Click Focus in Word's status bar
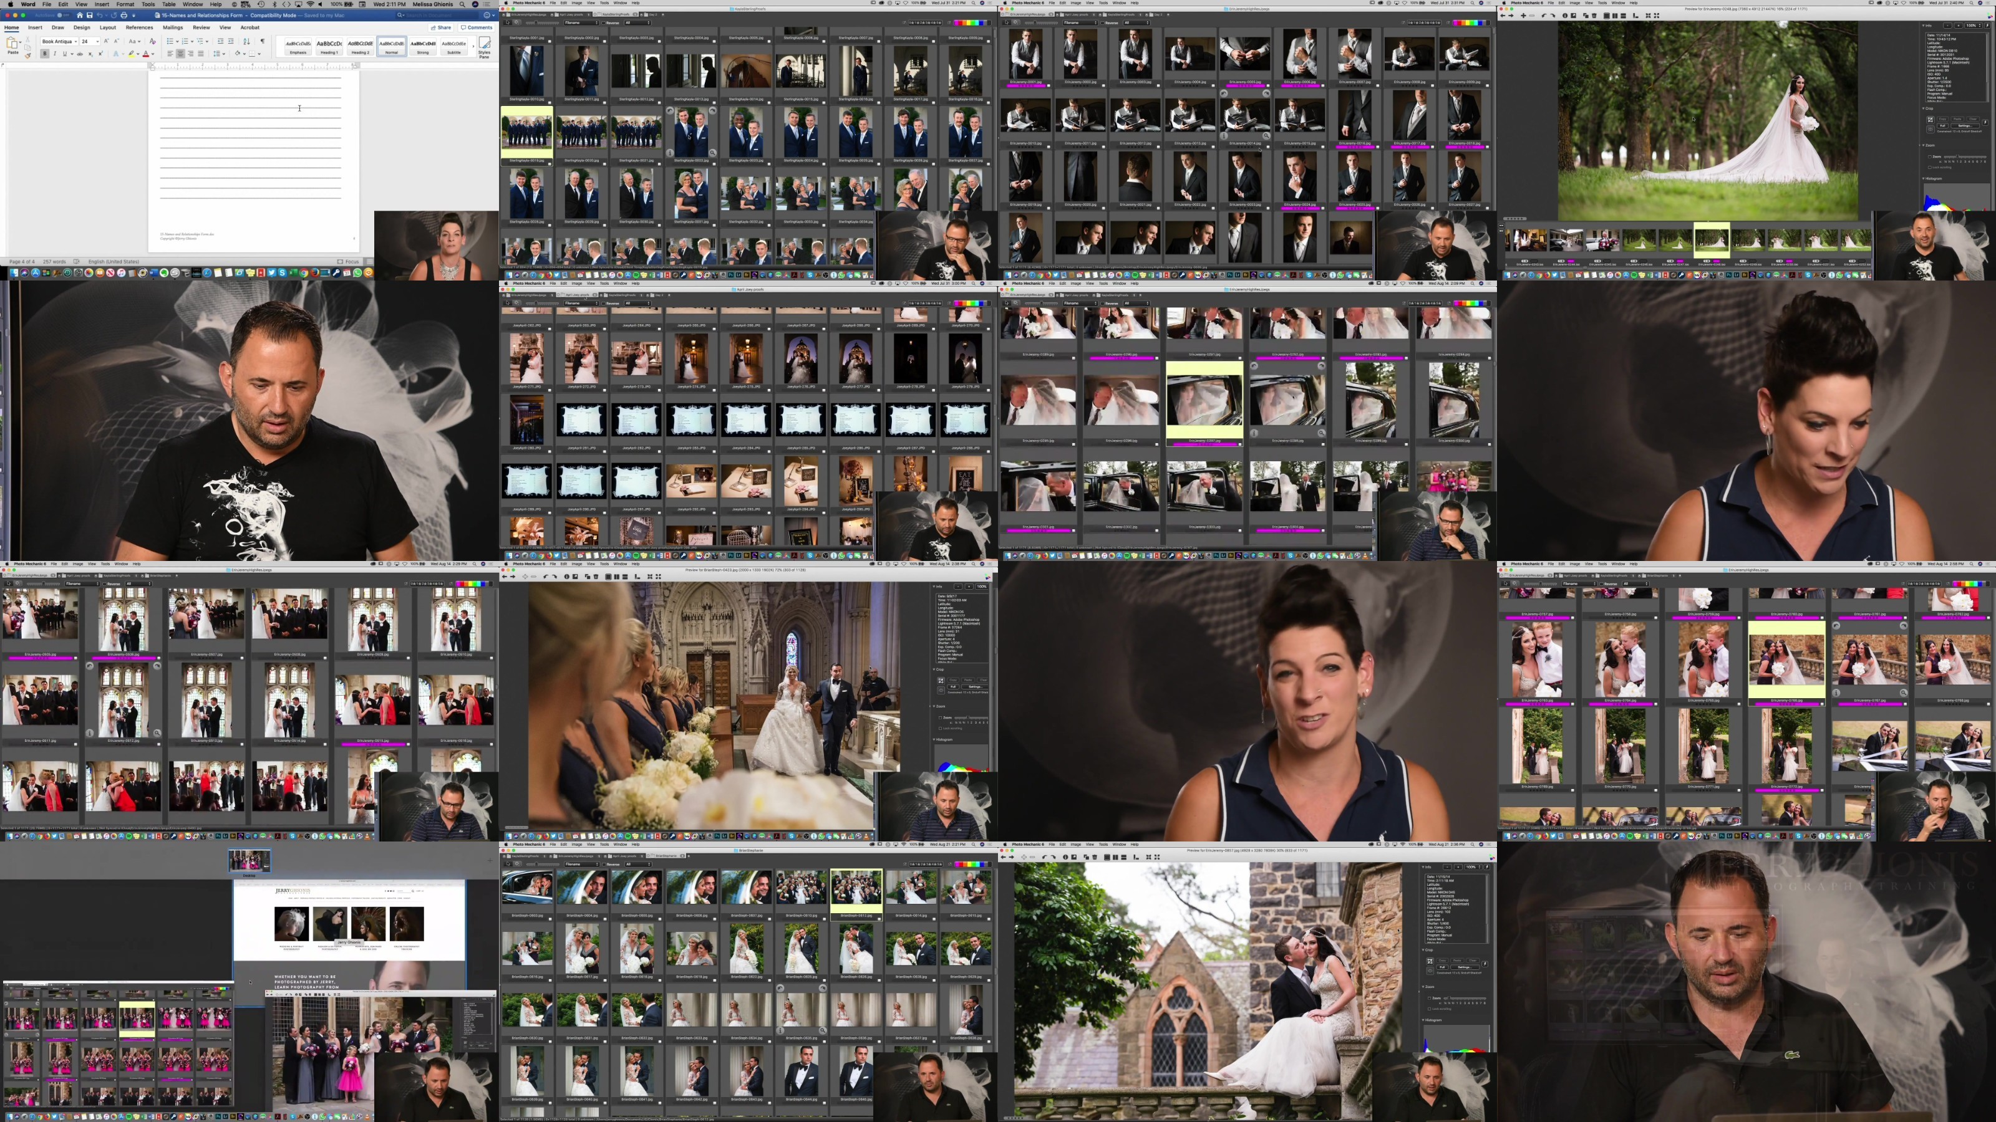Image resolution: width=1996 pixels, height=1122 pixels. (349, 262)
